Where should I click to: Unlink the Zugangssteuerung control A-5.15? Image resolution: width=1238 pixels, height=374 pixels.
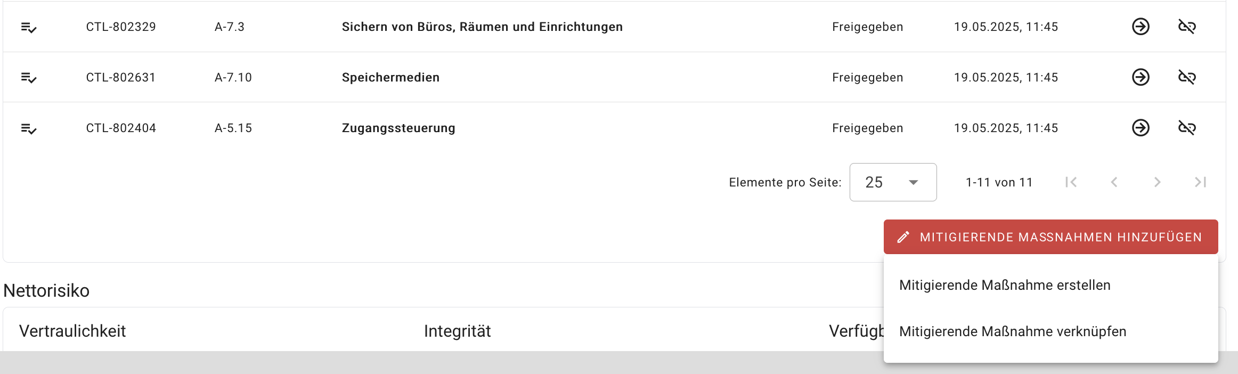(1187, 127)
